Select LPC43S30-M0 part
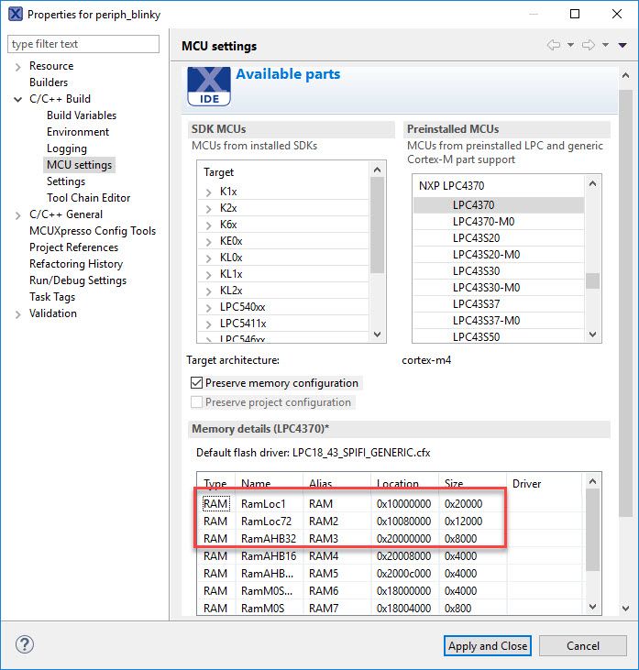The height and width of the screenshot is (670, 639). [x=499, y=288]
